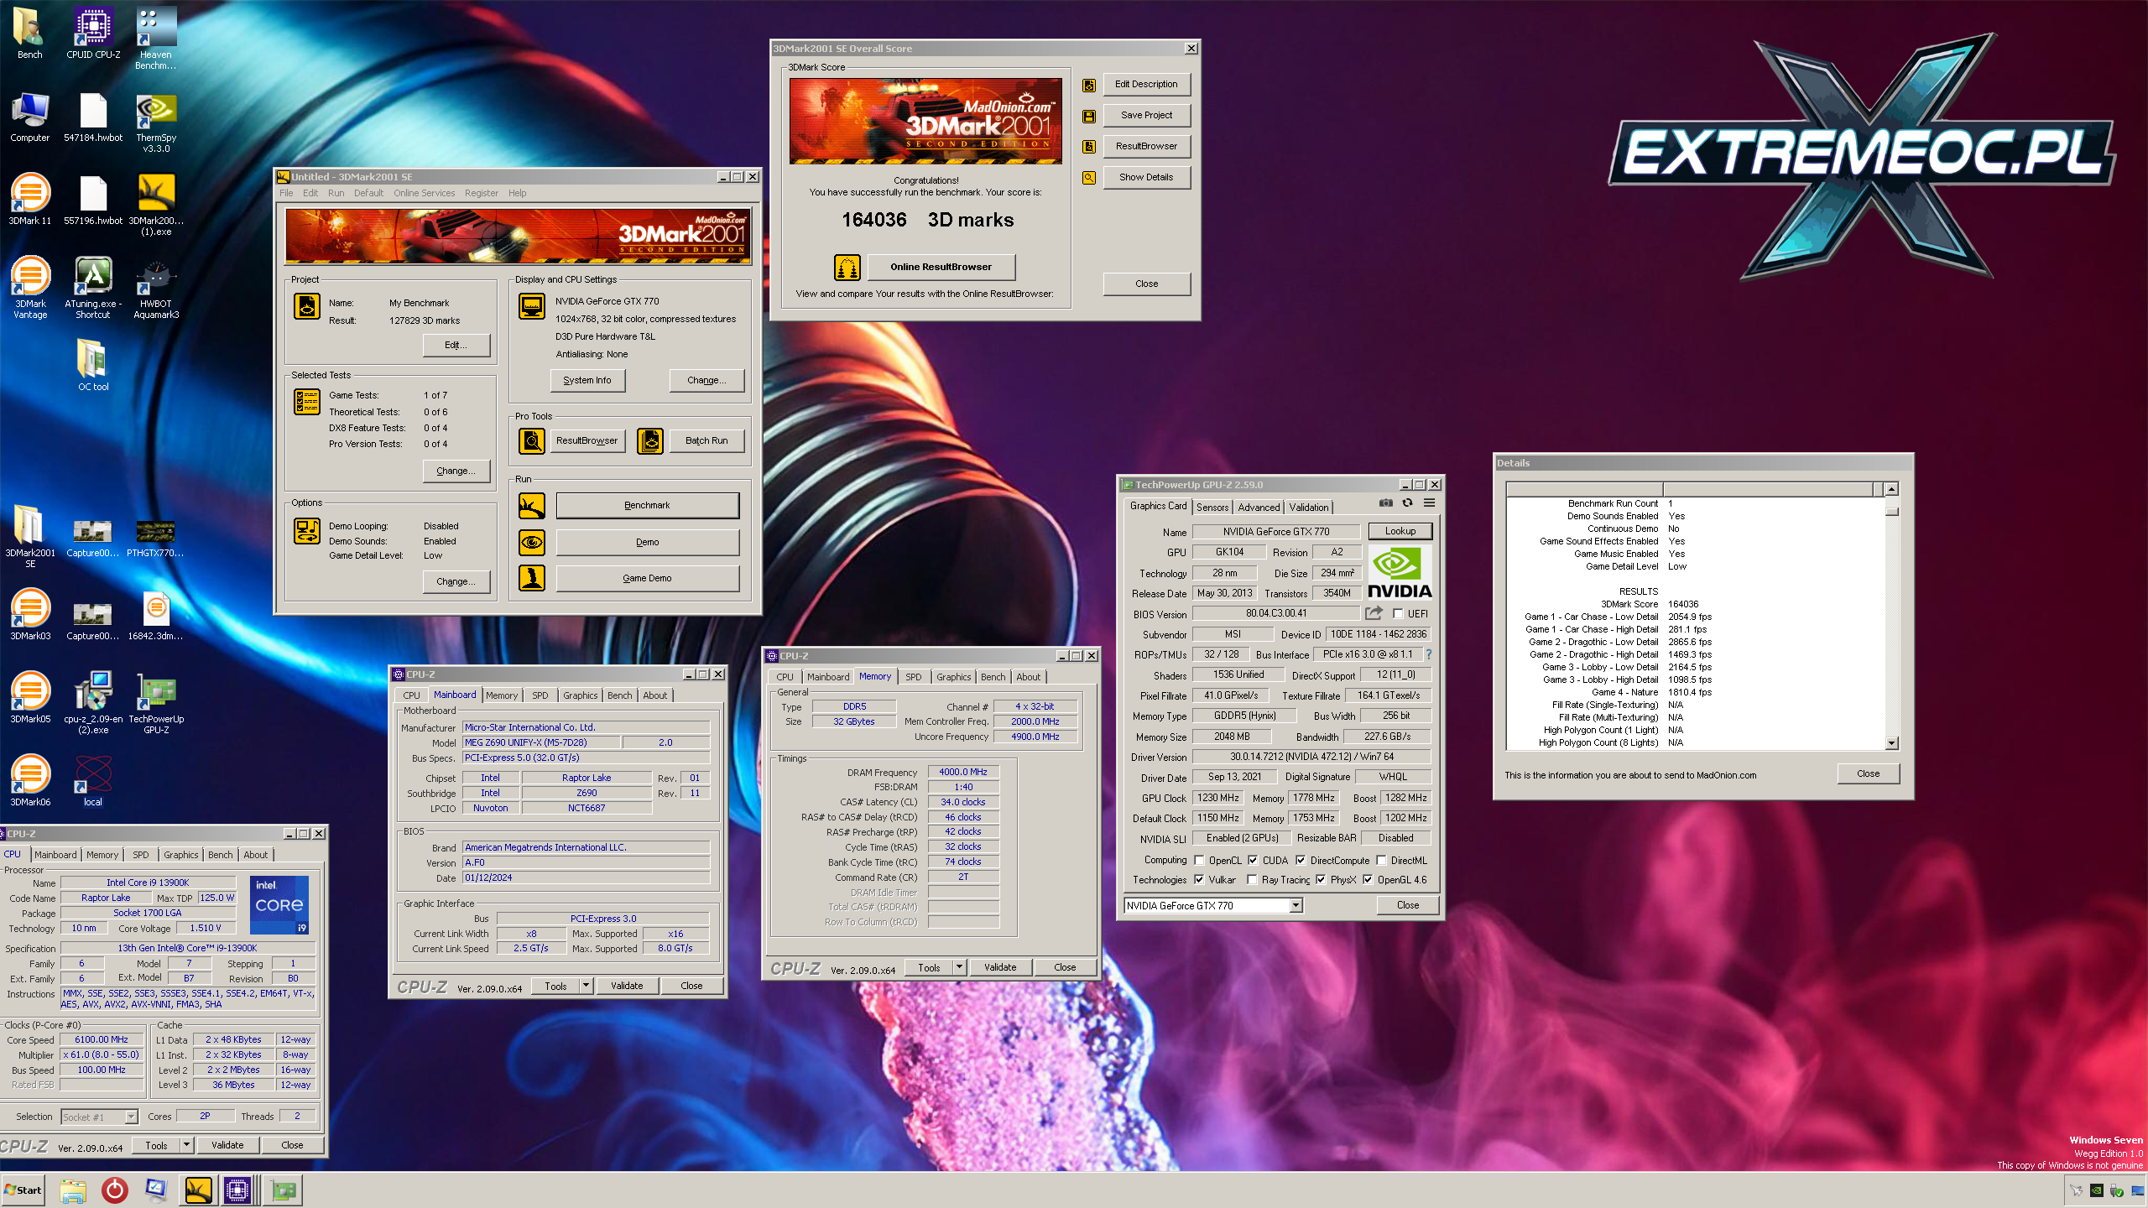Toggle the Ray Tracing checkbox in GPU-Z
This screenshot has height=1208, width=2148.
click(1252, 879)
